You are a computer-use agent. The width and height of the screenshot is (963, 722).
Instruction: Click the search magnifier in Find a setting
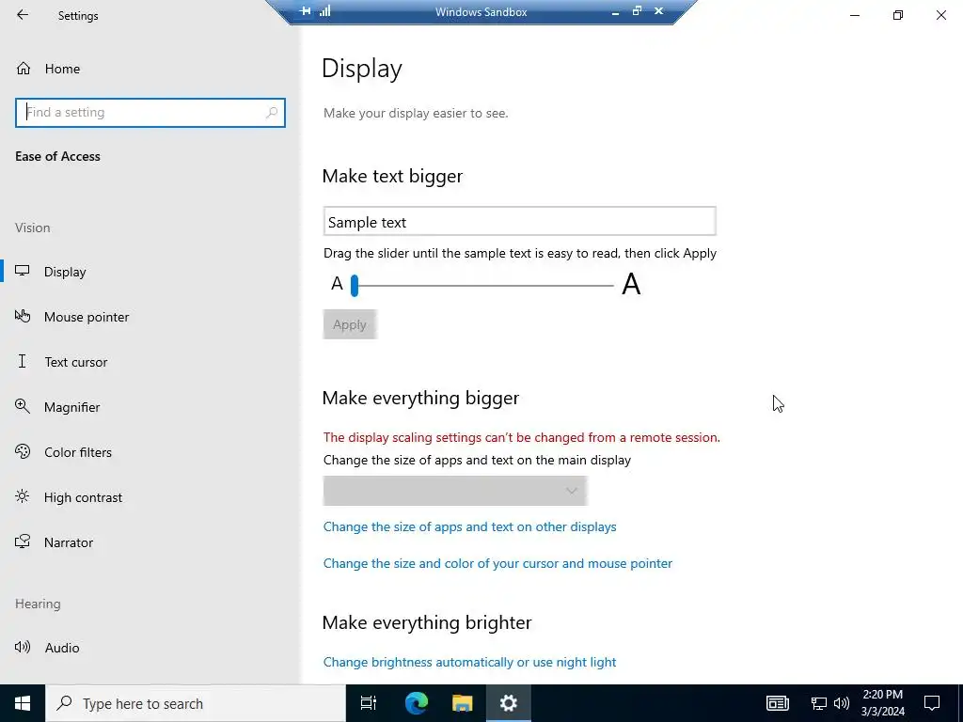pos(272,113)
